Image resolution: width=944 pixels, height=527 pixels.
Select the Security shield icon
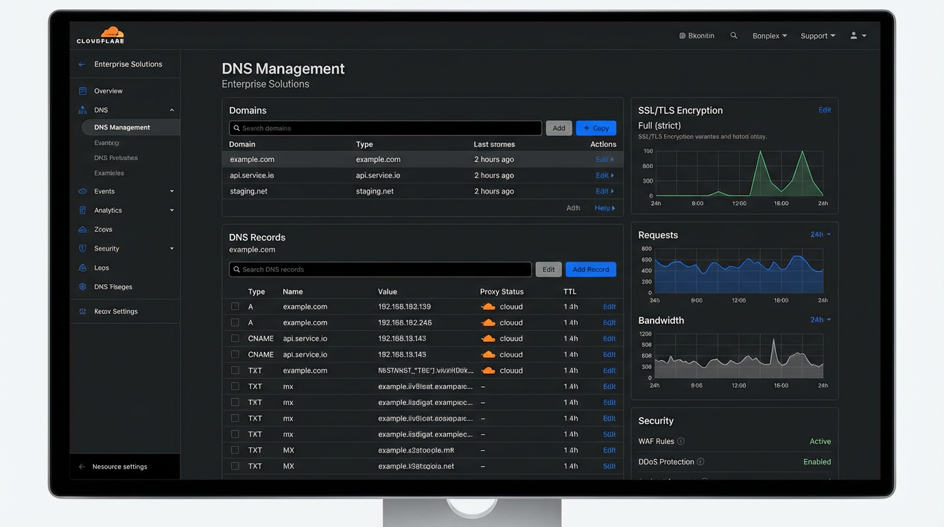(x=82, y=248)
